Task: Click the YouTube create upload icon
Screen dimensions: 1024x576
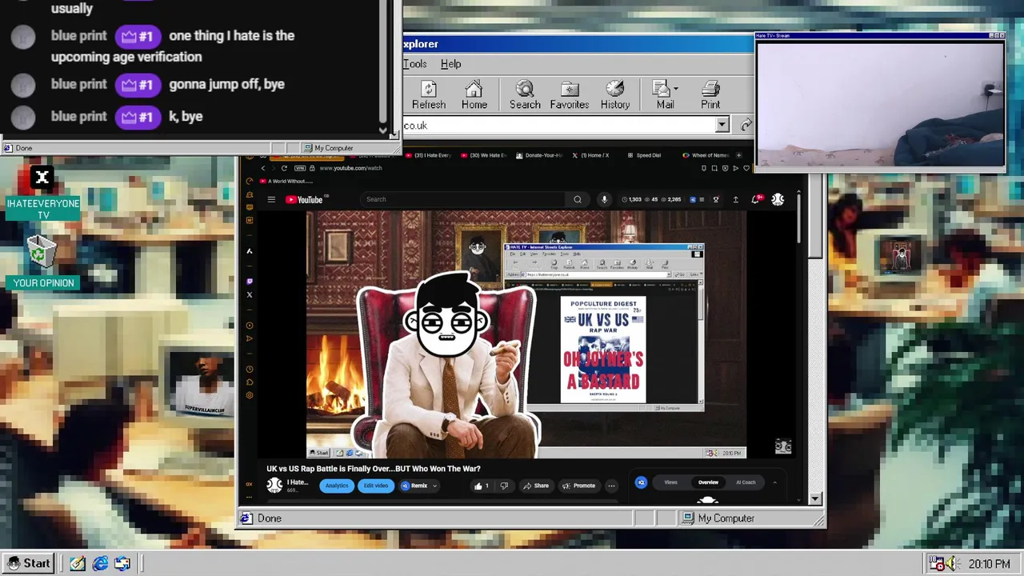Action: tap(735, 199)
